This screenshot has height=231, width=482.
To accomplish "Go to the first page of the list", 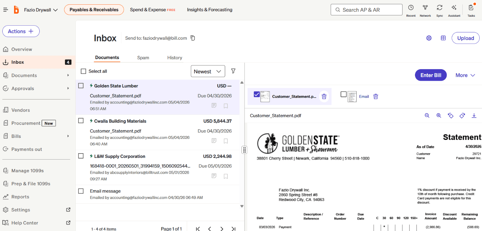I will pos(198,229).
